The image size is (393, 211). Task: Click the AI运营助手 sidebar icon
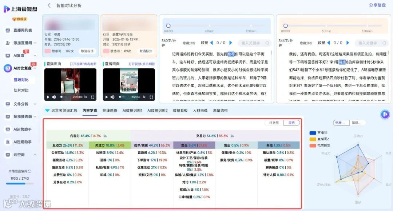pos(8,129)
